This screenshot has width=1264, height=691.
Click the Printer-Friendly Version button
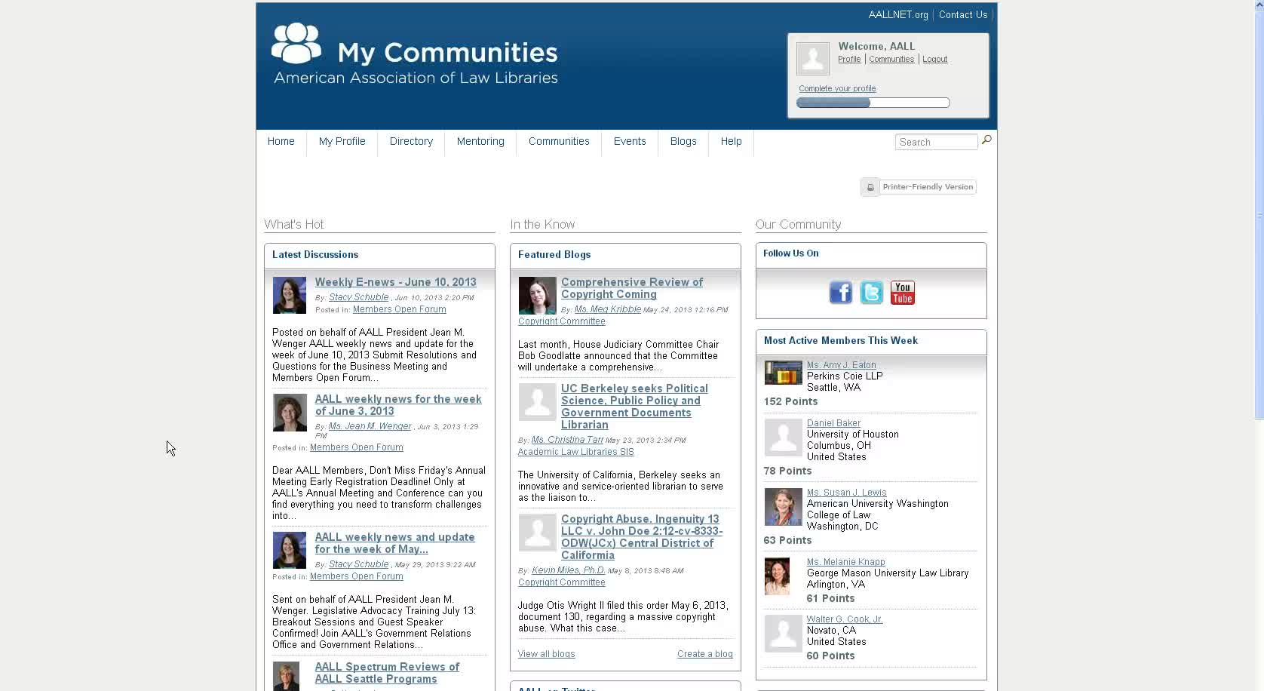pyautogui.click(x=919, y=187)
